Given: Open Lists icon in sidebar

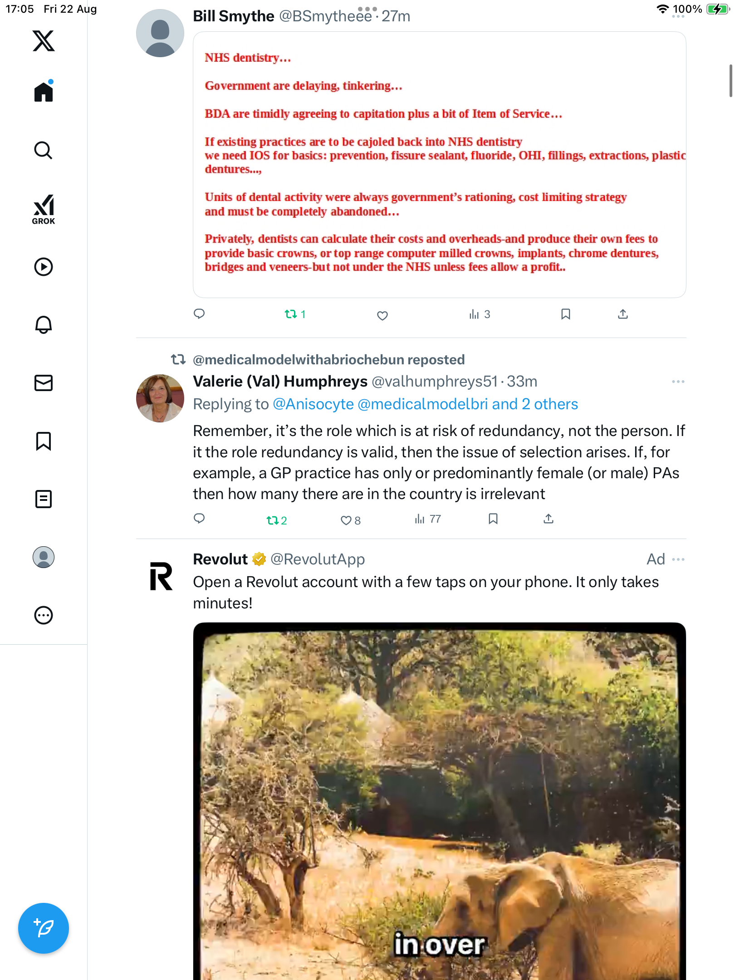Looking at the screenshot, I should tap(44, 499).
